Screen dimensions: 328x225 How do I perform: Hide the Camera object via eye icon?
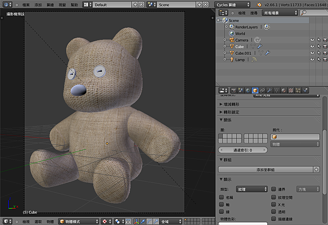pyautogui.click(x=312, y=40)
